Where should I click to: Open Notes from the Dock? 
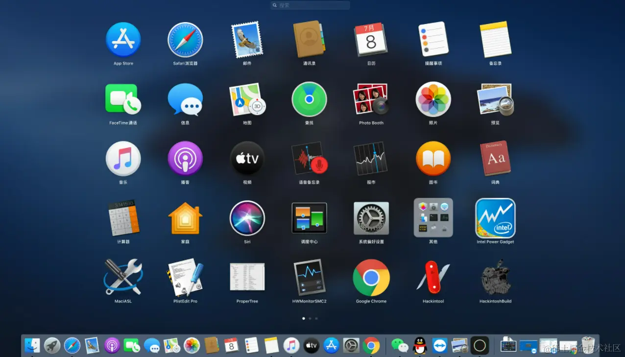coord(271,345)
